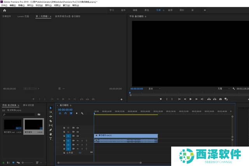The height and width of the screenshot is (166, 249).
Task: Create a new bin in Project panel
Action: [39, 114]
